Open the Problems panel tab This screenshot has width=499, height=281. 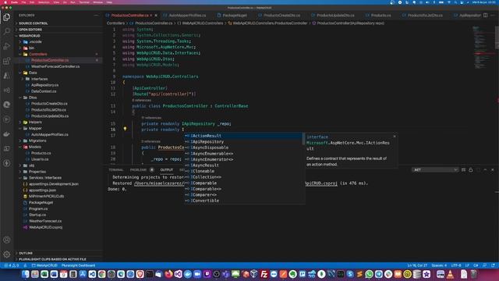[x=138, y=170]
